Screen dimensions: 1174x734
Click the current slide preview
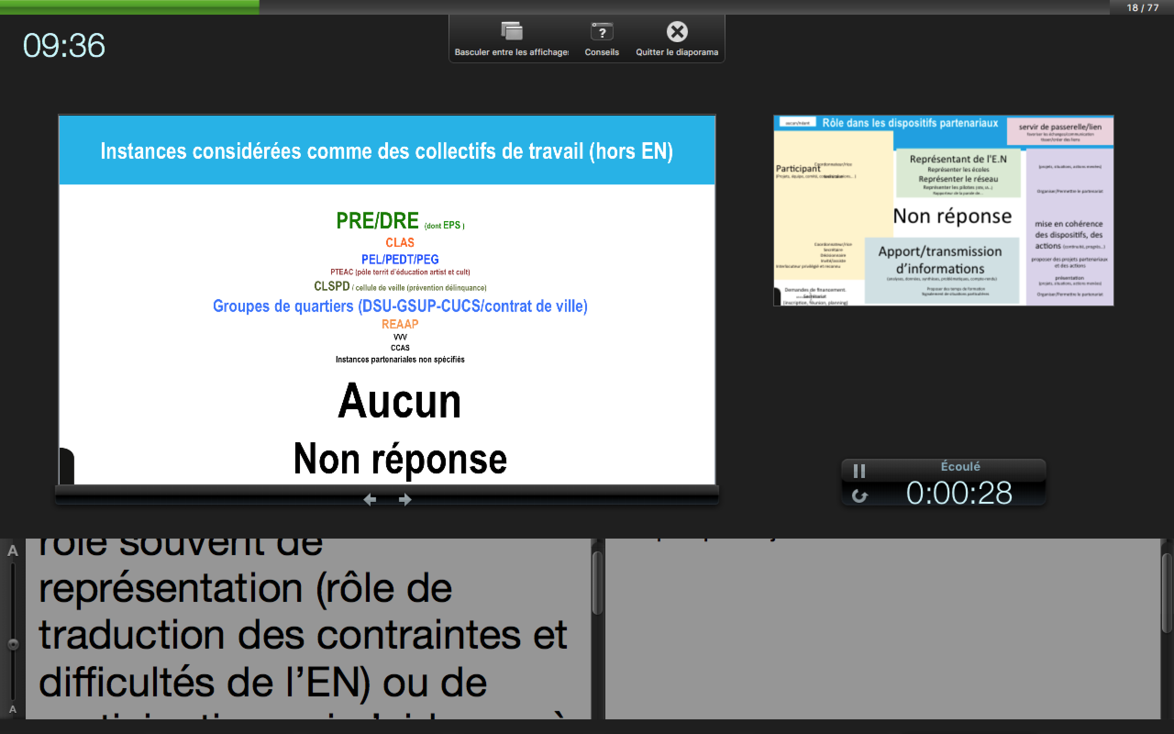(x=387, y=300)
